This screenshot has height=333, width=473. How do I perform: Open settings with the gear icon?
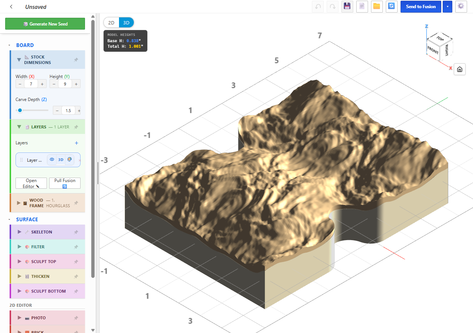461,7
